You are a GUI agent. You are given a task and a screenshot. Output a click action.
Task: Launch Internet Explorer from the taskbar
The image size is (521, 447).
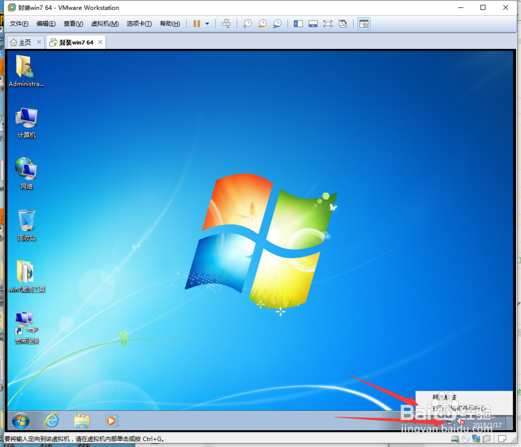[x=52, y=421]
